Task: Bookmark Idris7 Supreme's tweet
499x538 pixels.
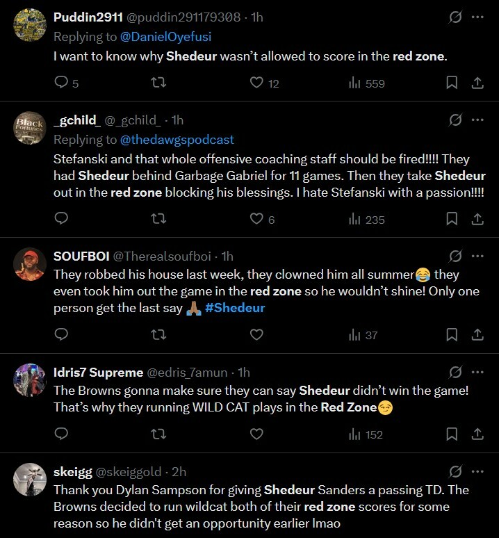Action: pyautogui.click(x=452, y=434)
